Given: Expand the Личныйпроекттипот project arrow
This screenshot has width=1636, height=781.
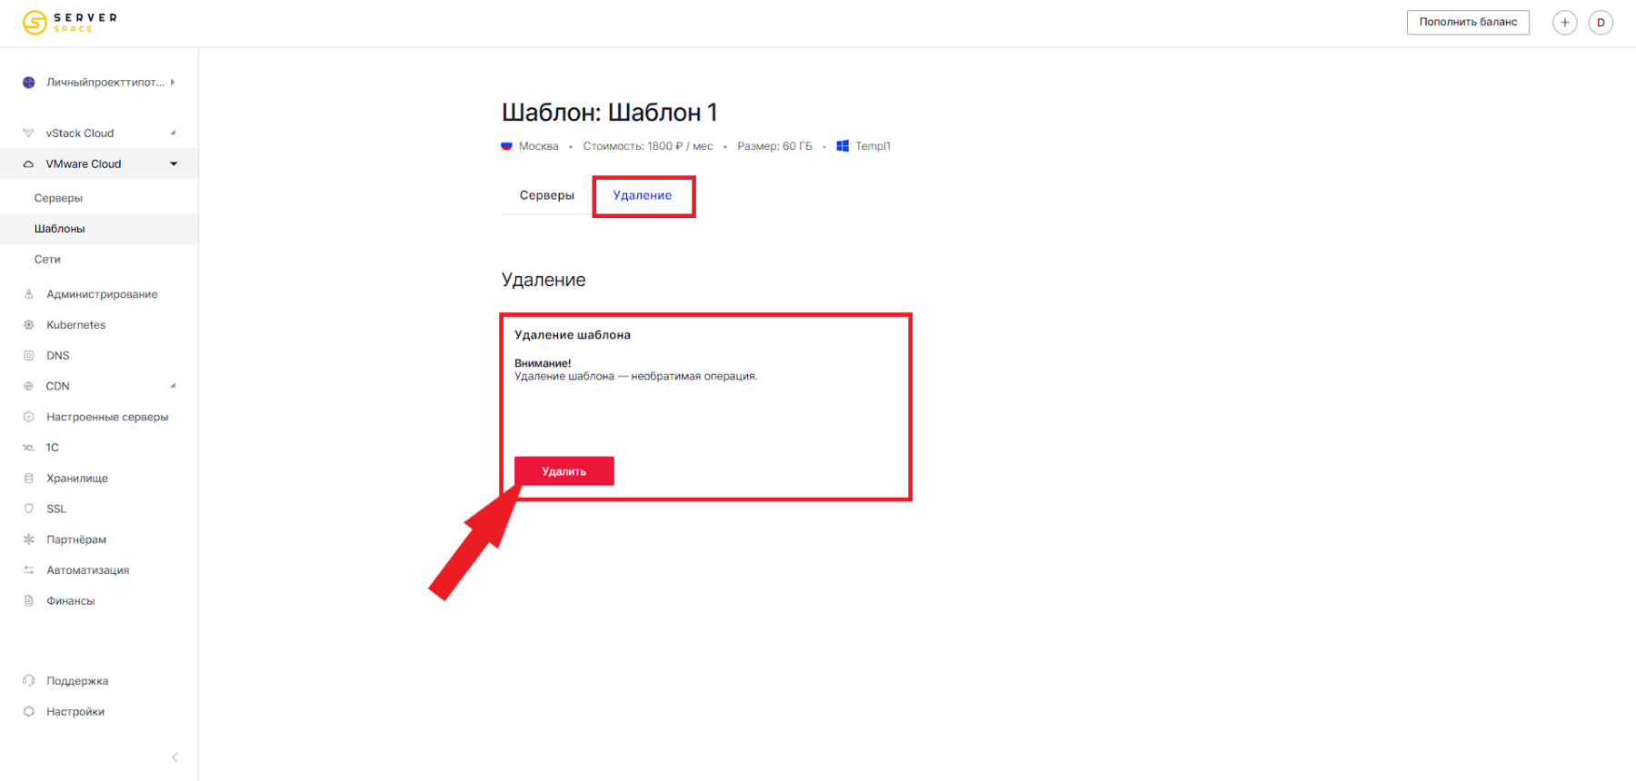Looking at the screenshot, I should (x=173, y=83).
